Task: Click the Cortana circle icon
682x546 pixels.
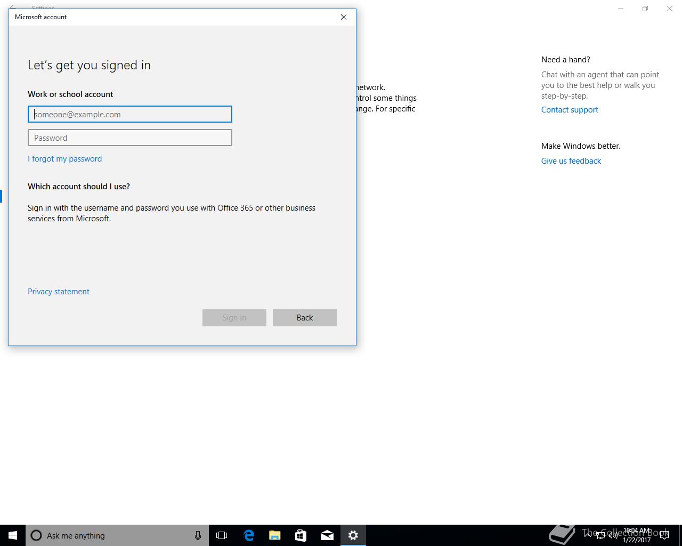Action: pos(36,535)
